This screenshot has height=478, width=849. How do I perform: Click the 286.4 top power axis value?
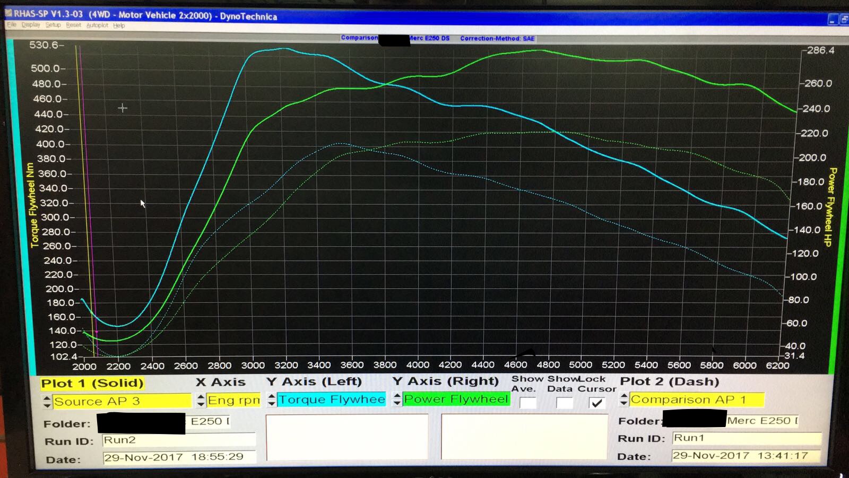[820, 50]
